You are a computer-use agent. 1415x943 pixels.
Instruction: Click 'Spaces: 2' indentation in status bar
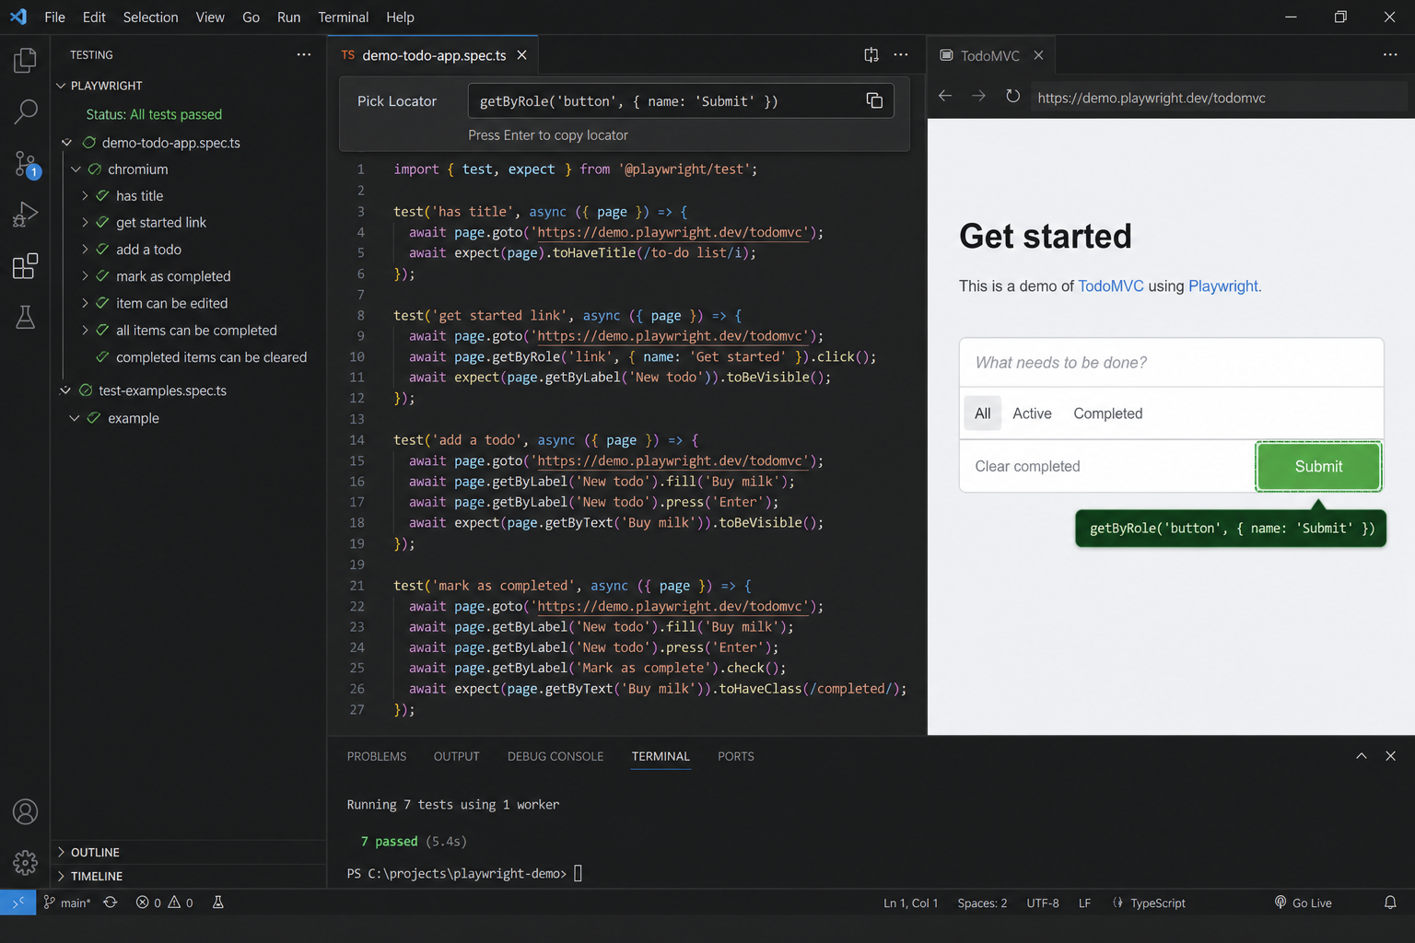point(982,902)
